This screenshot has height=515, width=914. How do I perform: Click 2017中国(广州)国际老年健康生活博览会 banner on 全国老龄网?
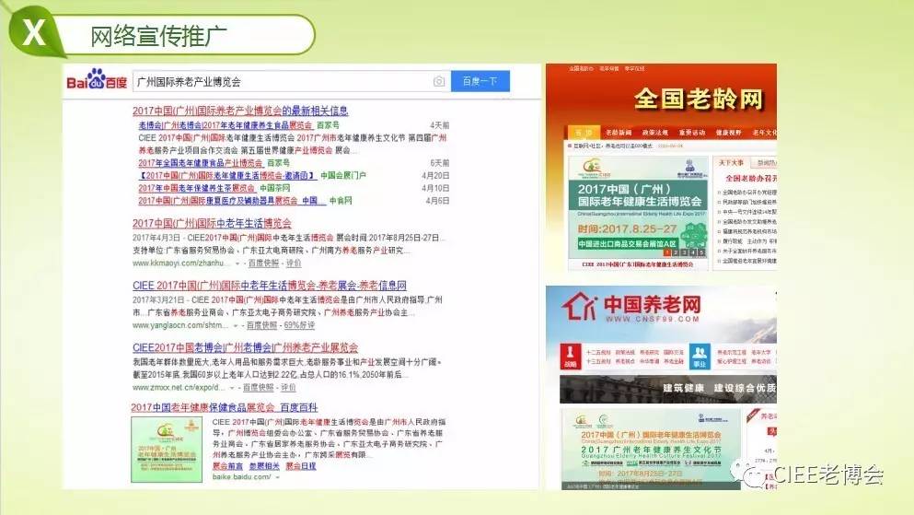[x=638, y=207]
